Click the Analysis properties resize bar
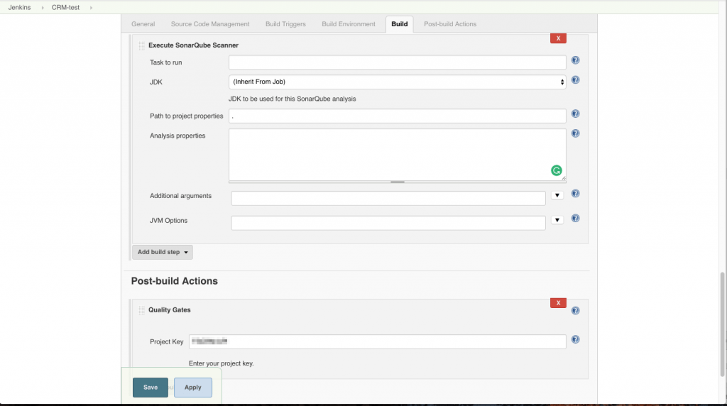The image size is (727, 406). [398, 182]
